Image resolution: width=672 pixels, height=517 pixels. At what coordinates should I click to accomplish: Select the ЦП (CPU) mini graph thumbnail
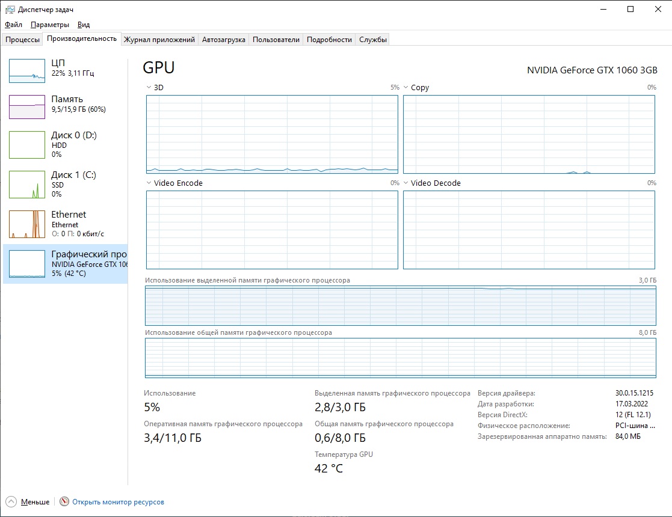click(x=27, y=71)
